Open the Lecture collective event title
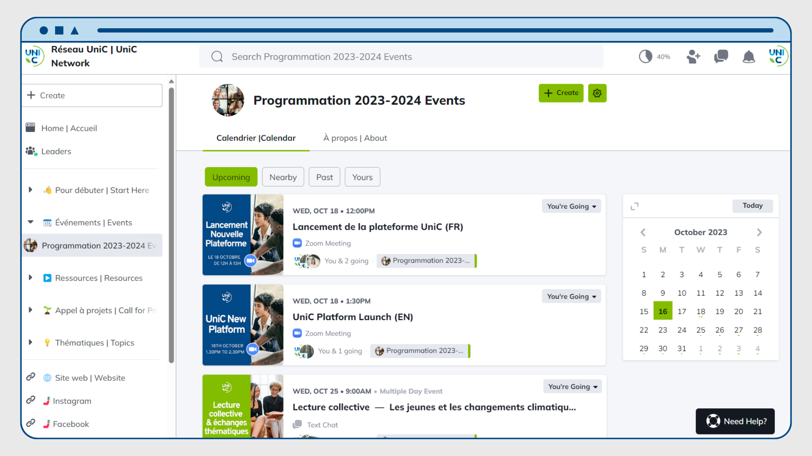 pyautogui.click(x=434, y=407)
